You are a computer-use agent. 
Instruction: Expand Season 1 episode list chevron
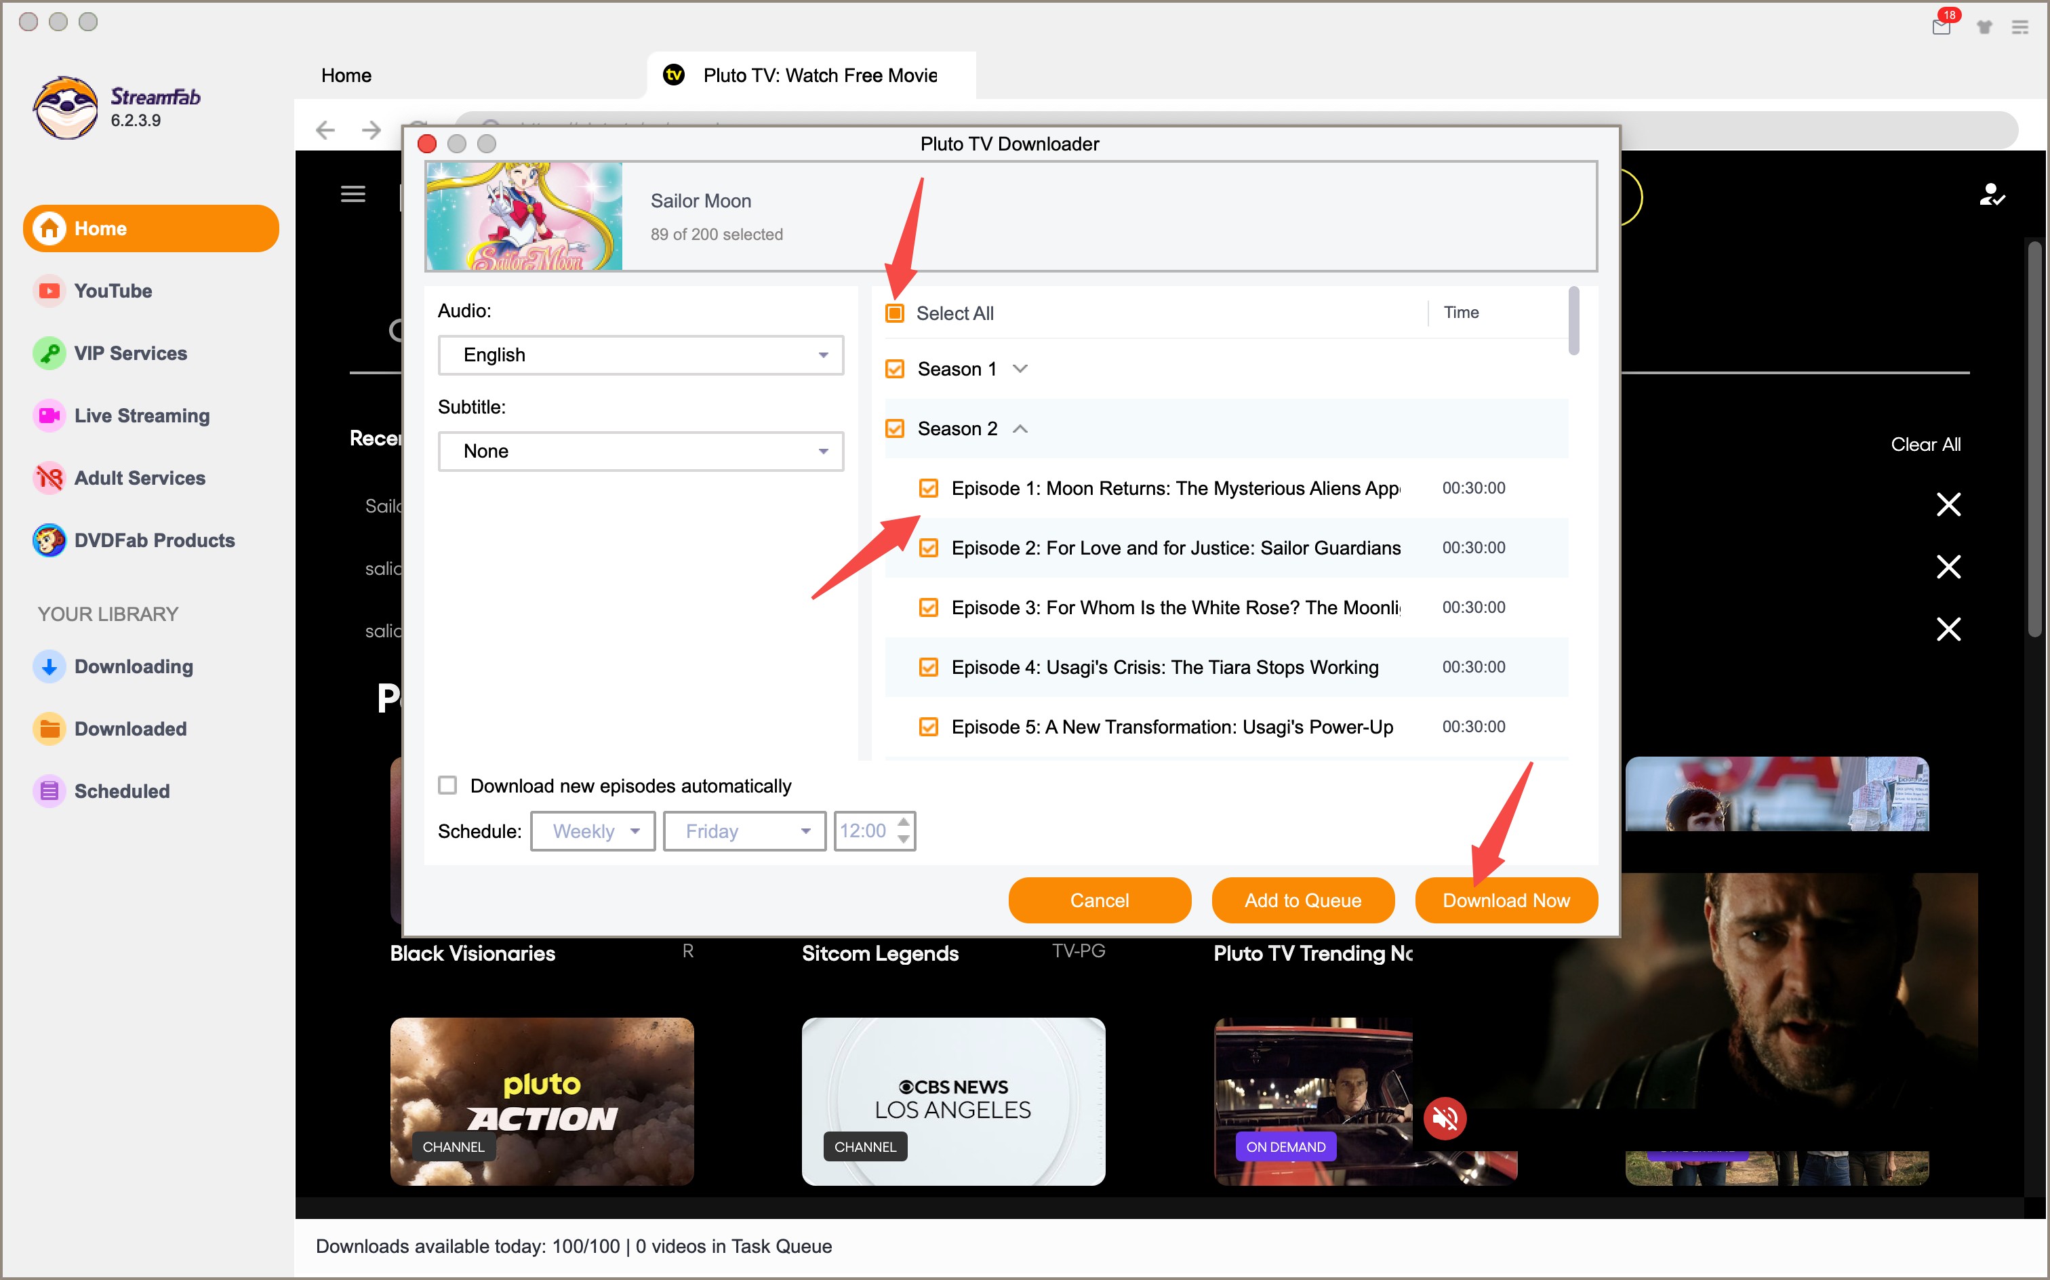[x=1020, y=369]
